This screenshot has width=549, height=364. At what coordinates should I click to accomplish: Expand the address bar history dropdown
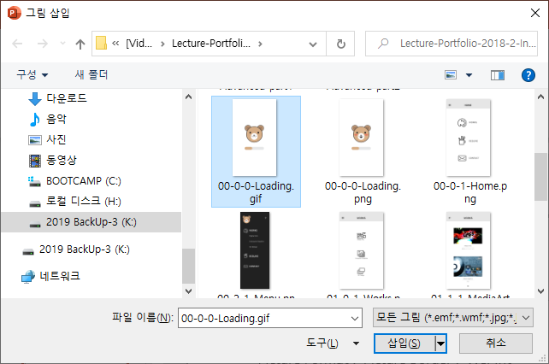point(317,44)
